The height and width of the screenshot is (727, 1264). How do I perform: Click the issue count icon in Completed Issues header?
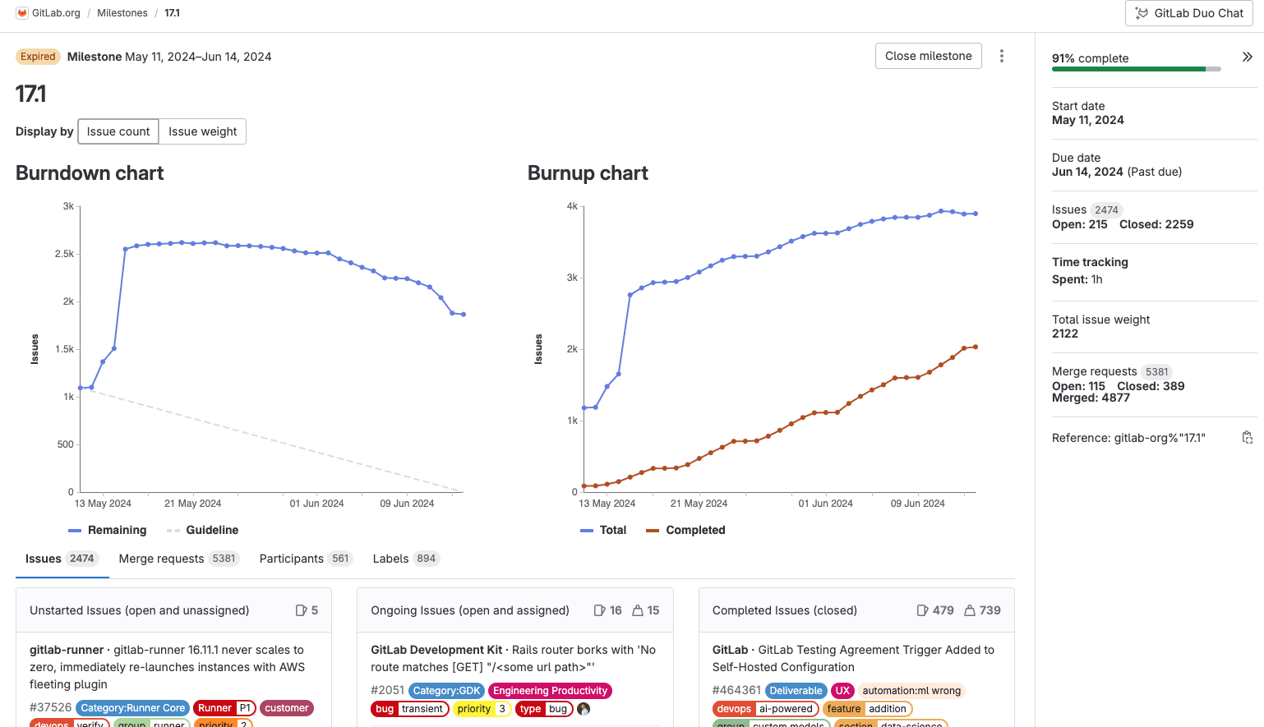point(923,610)
